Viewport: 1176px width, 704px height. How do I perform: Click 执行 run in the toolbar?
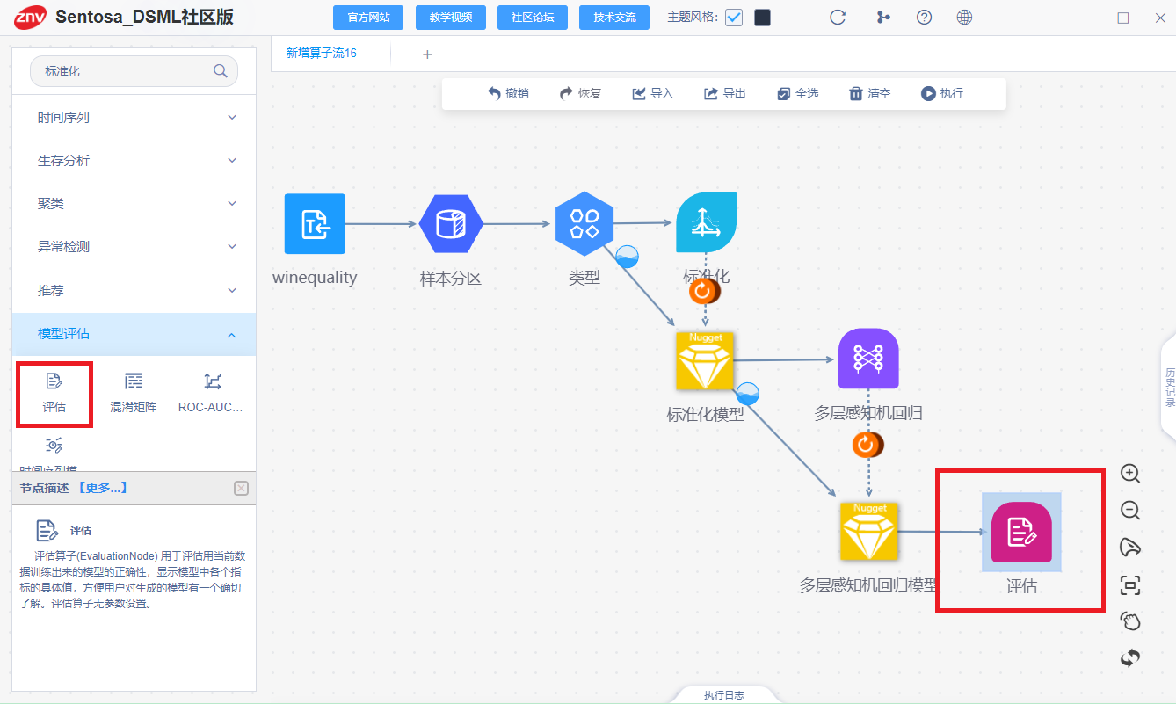coord(942,93)
